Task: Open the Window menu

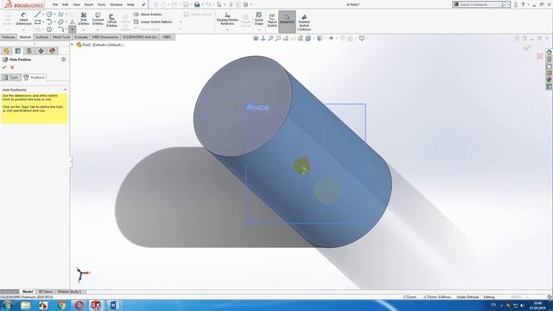Action: click(116, 4)
